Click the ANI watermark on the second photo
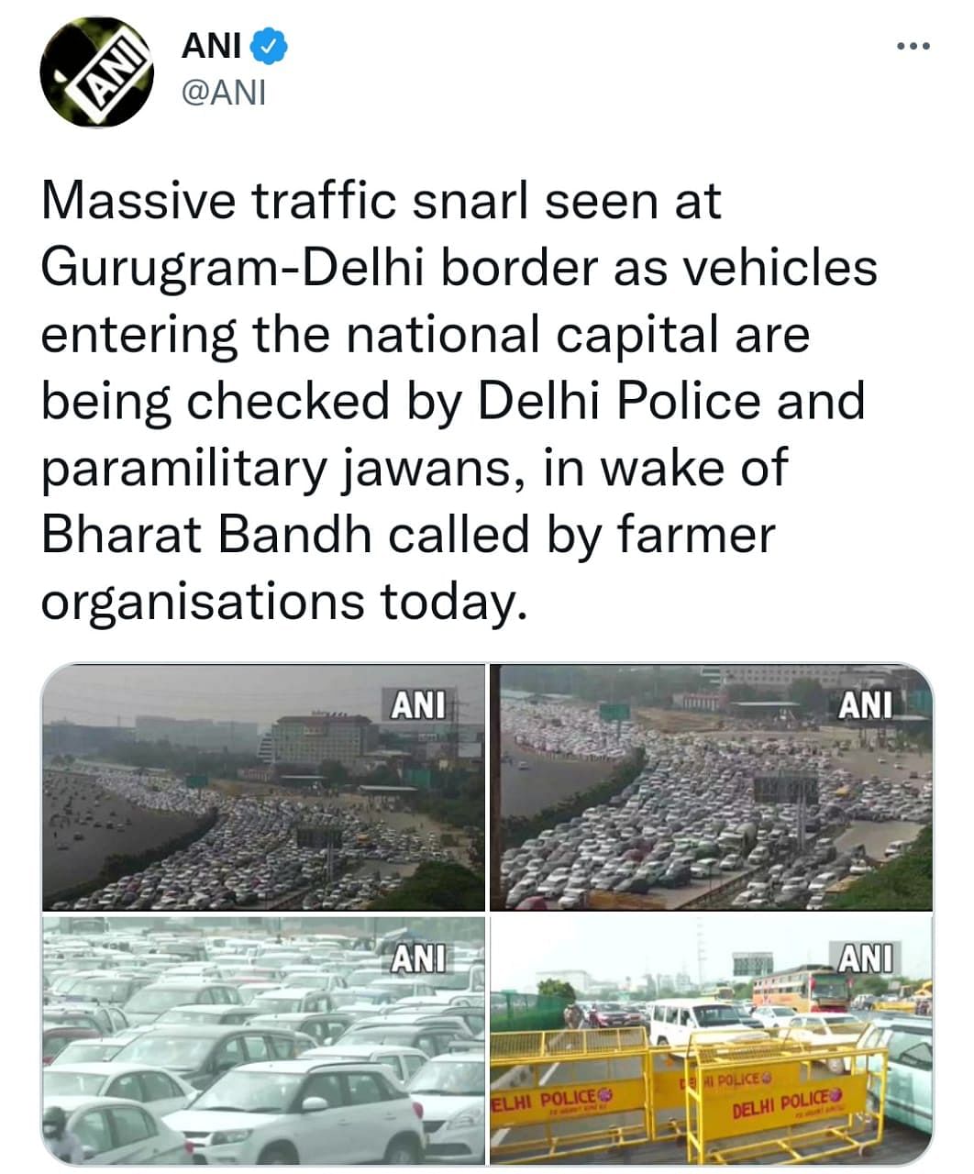 [x=865, y=705]
